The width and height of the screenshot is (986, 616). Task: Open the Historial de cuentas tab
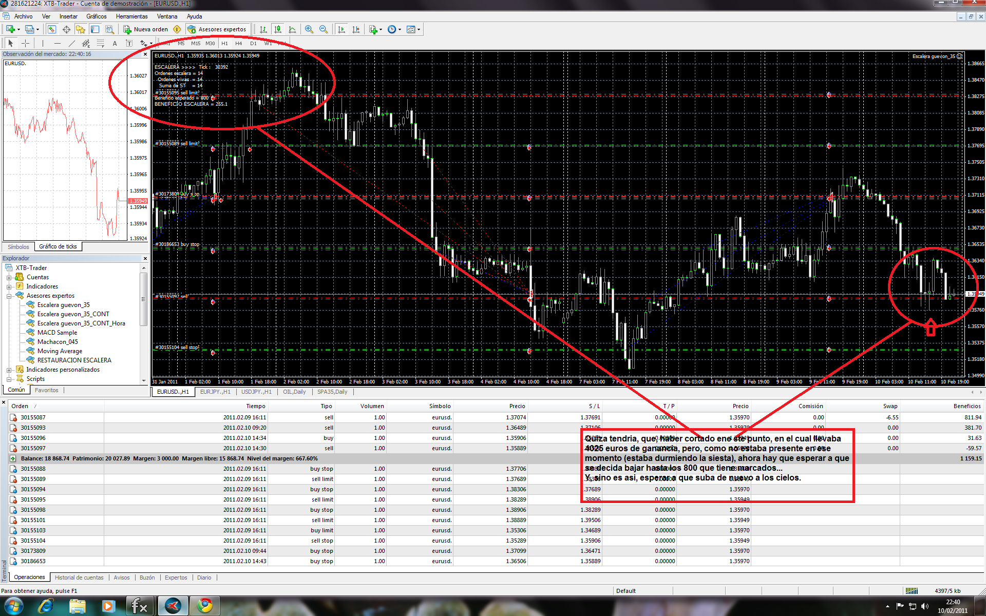pyautogui.click(x=79, y=577)
